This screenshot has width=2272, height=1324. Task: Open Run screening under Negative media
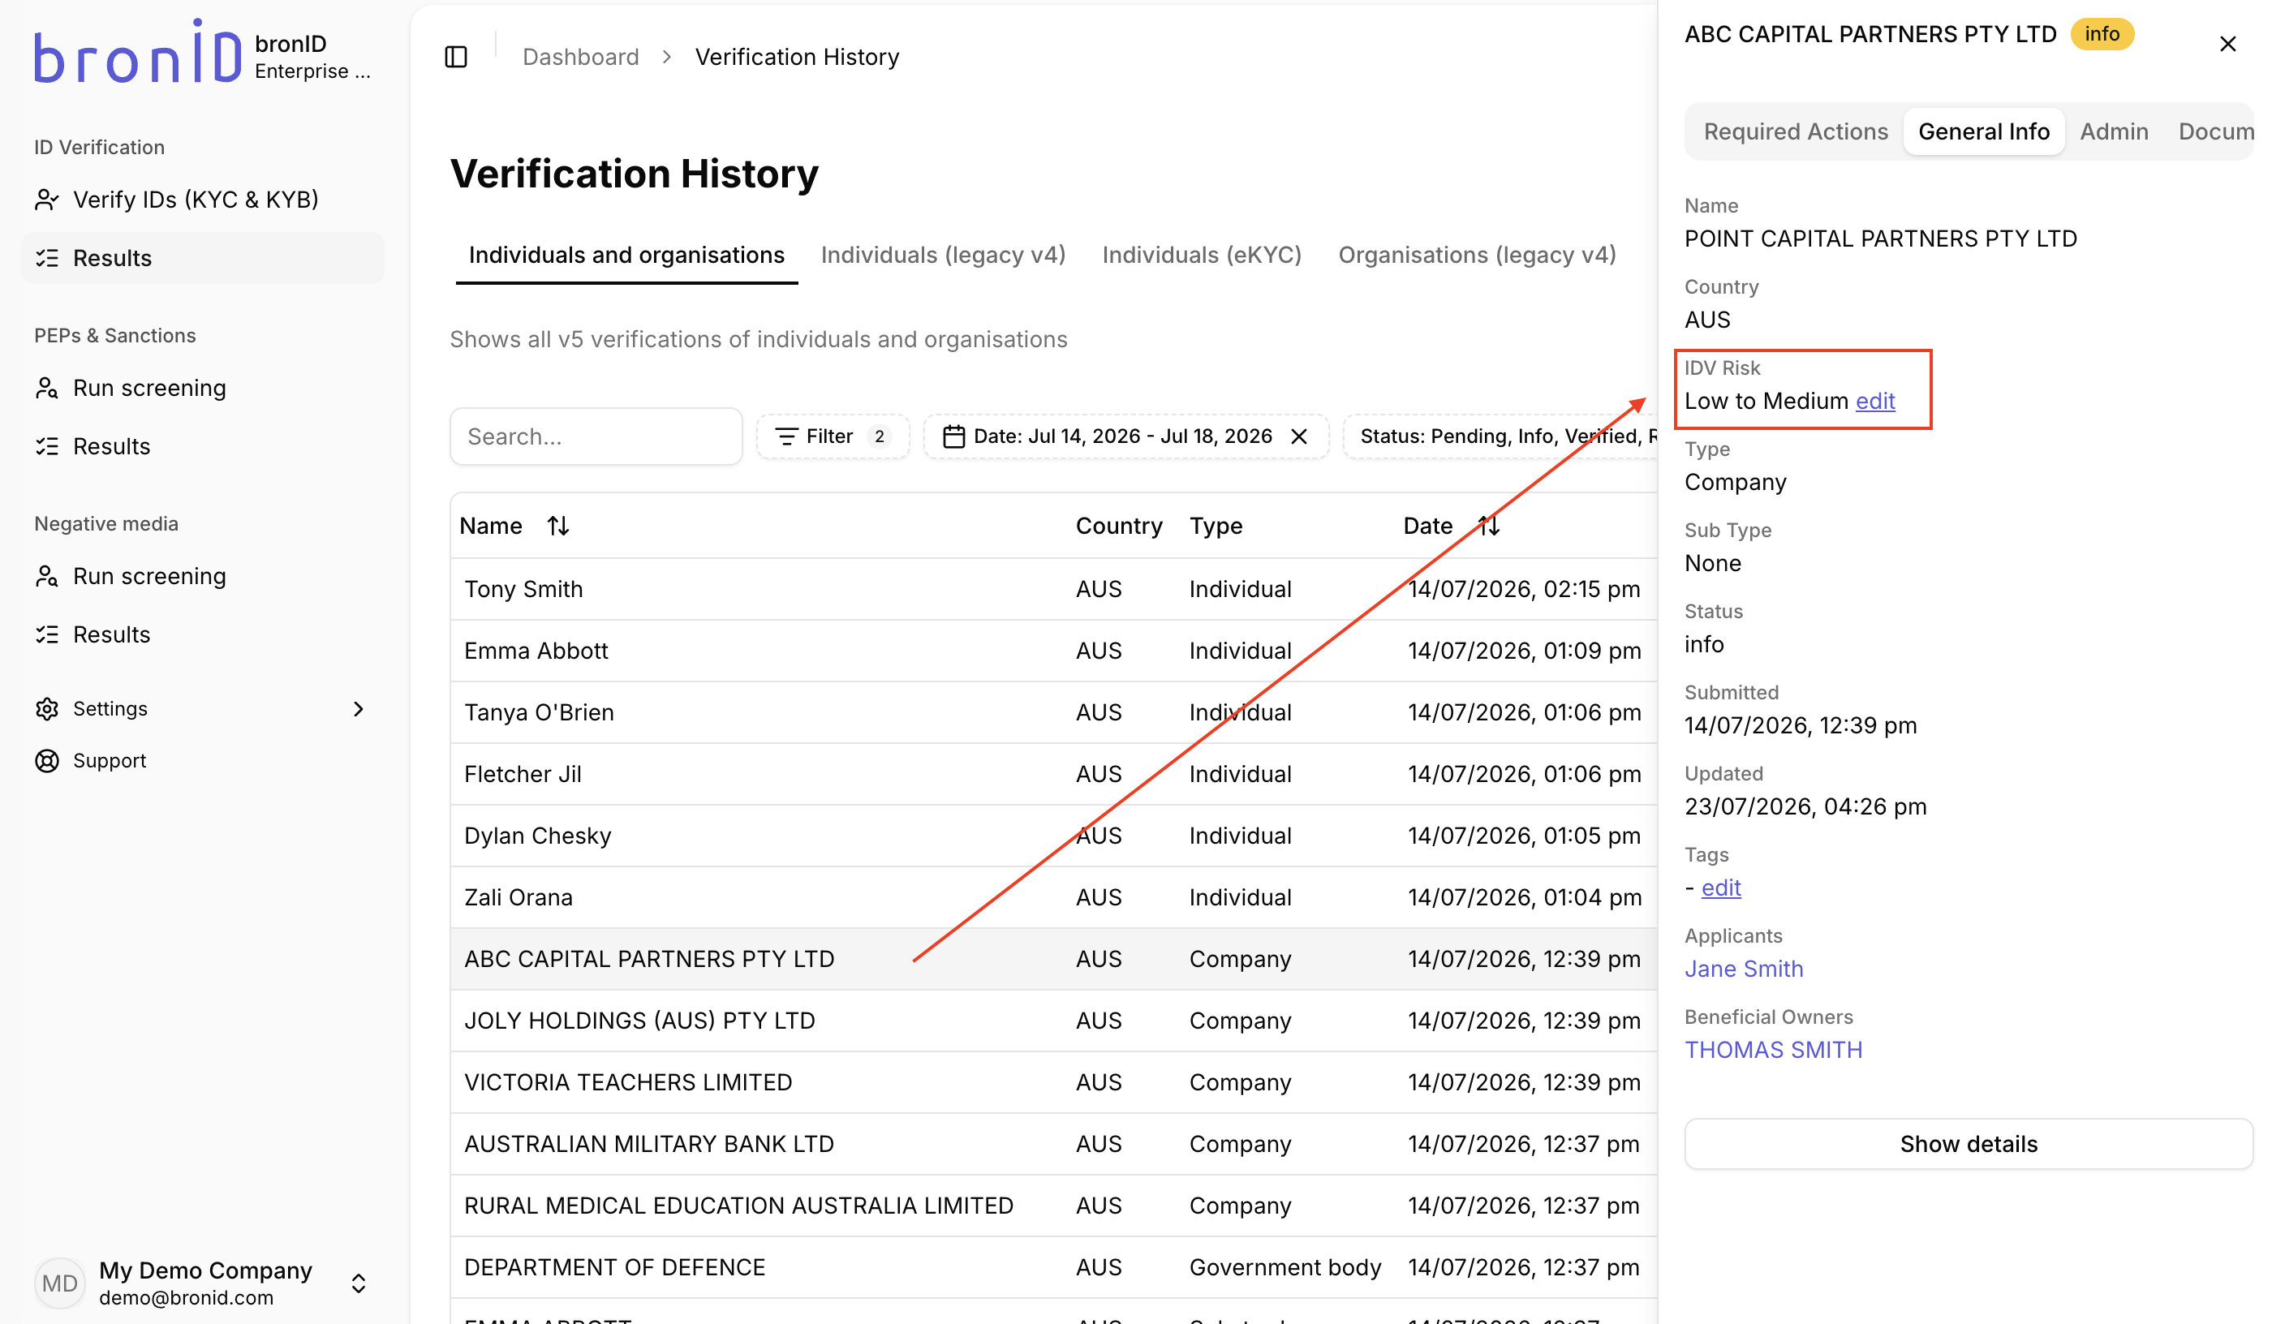coord(202,576)
